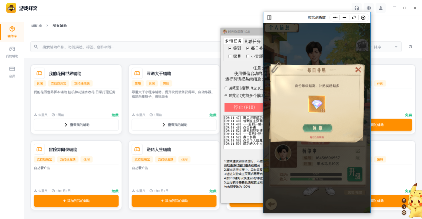Image resolution: width=422 pixels, height=219 pixels.
Task: Toggle the 签到 checkbox
Action: pyautogui.click(x=230, y=48)
